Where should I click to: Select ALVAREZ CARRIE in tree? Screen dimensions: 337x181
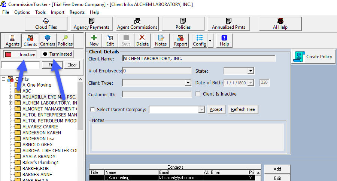click(40, 127)
